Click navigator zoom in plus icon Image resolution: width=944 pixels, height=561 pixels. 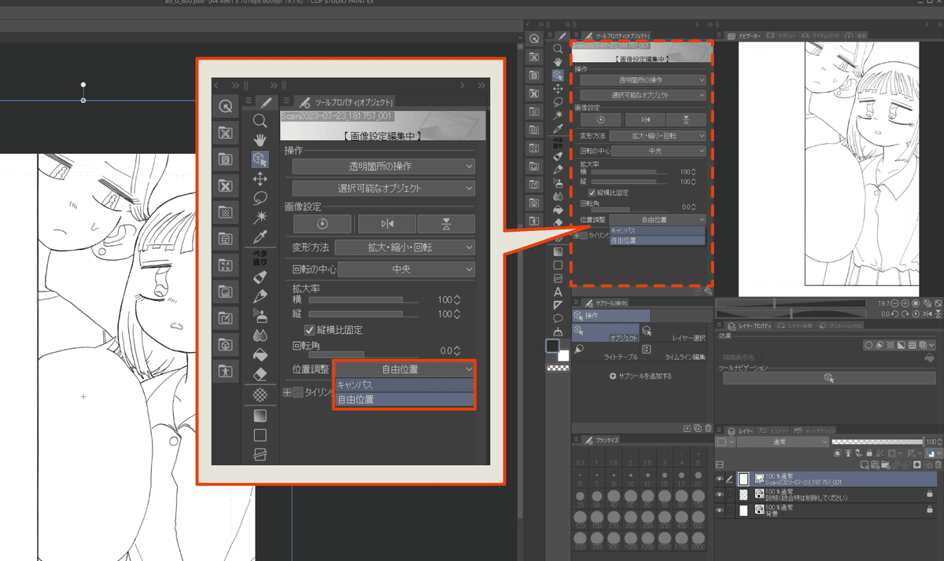coord(905,303)
